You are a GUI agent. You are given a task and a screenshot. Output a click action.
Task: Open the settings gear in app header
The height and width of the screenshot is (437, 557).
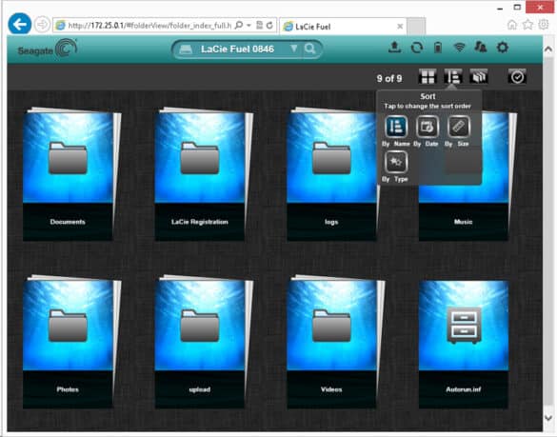pyautogui.click(x=503, y=48)
